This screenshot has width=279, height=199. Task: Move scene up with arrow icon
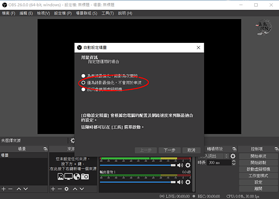[19, 189]
